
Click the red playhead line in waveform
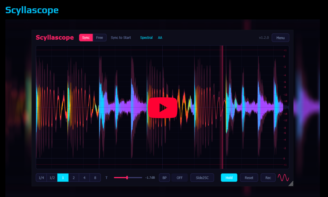click(x=223, y=107)
